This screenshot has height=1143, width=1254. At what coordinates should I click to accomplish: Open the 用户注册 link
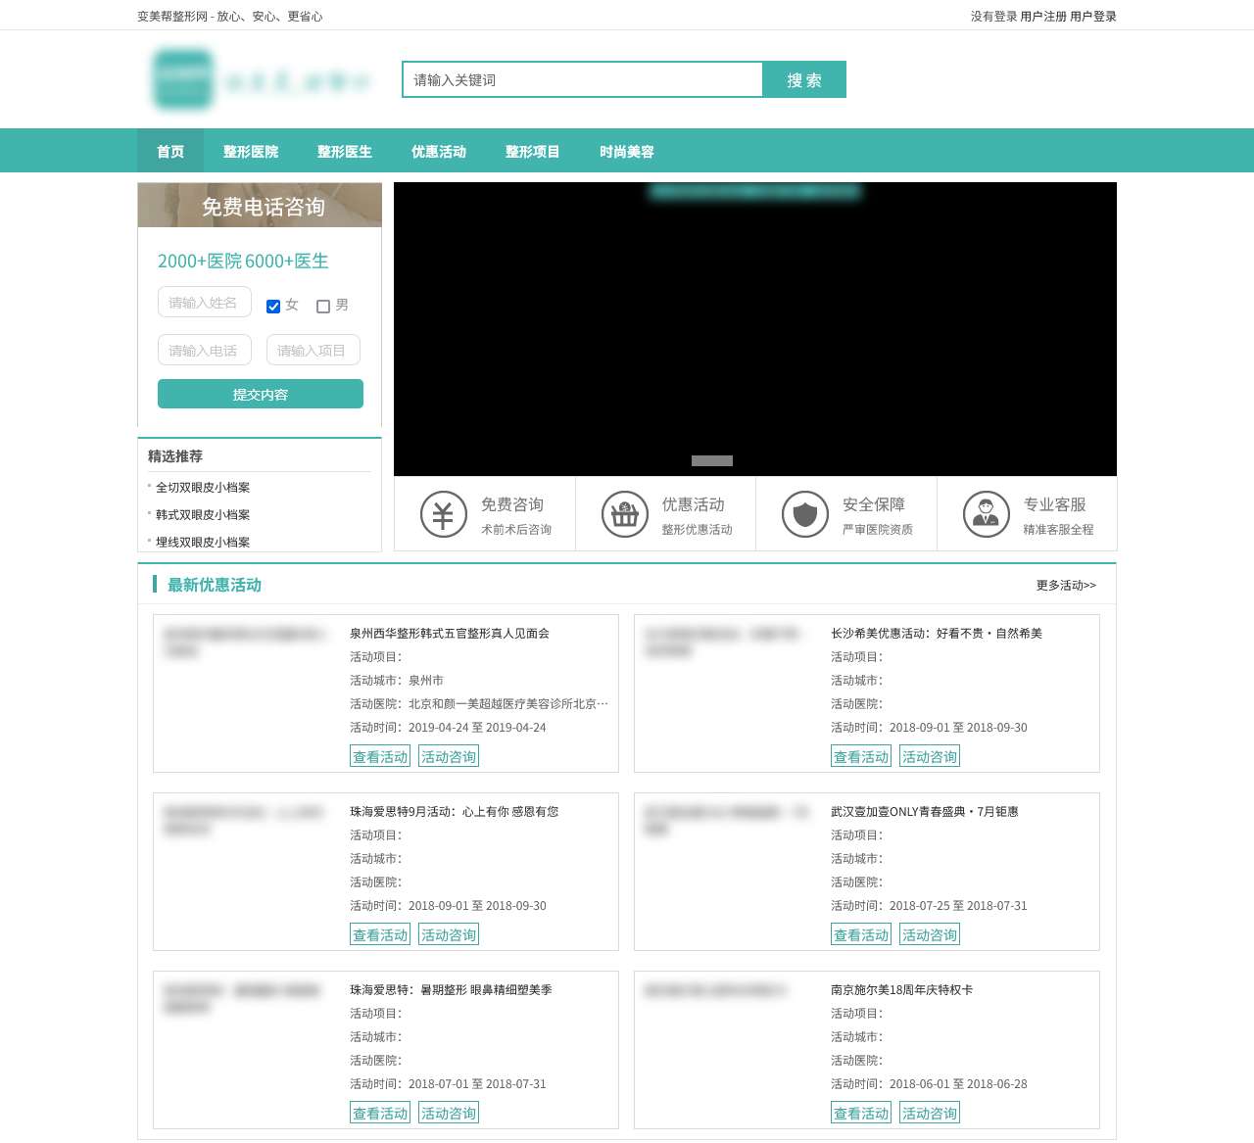point(1043,16)
